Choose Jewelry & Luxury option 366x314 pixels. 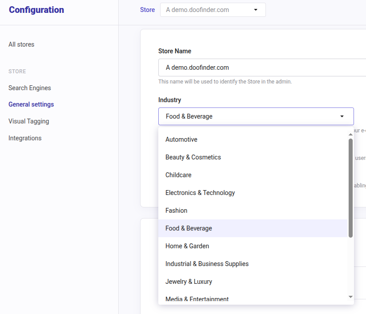tap(189, 282)
